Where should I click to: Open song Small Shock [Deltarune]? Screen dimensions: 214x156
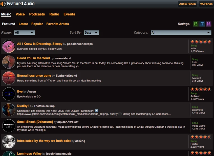coord(35,122)
